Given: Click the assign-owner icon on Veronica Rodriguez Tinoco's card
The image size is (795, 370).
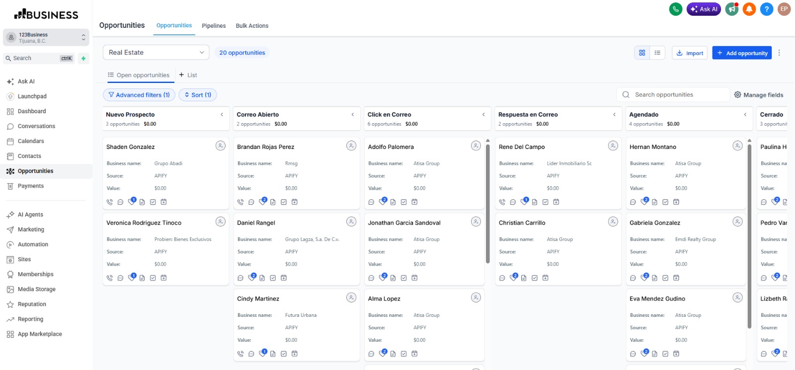Looking at the screenshot, I should [221, 222].
